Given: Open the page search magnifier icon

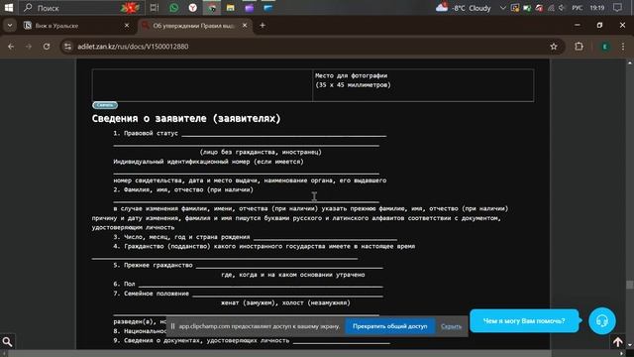Looking at the screenshot, I should pyautogui.click(x=7, y=341).
